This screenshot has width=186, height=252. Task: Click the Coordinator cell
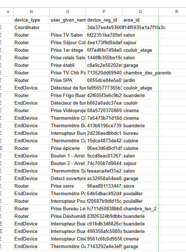[31, 27]
